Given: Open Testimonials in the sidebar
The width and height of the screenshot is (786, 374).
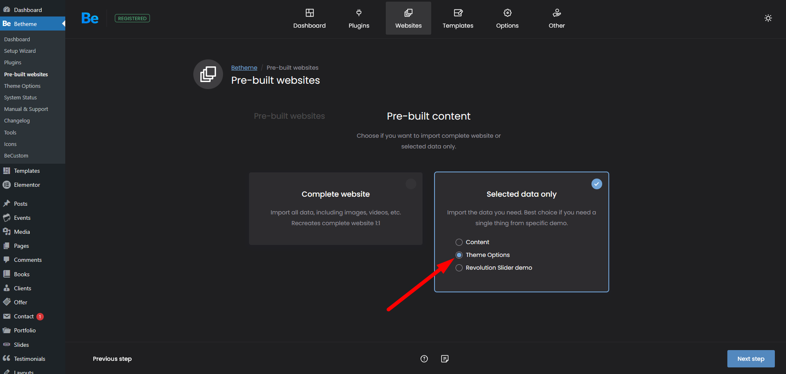Looking at the screenshot, I should pyautogui.click(x=29, y=359).
